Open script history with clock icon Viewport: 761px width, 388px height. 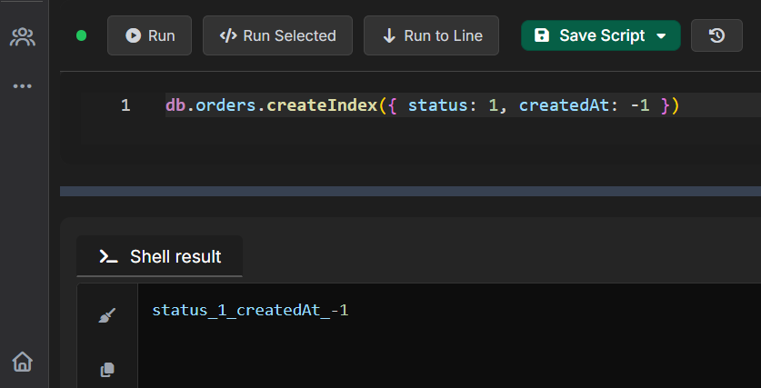pos(716,35)
